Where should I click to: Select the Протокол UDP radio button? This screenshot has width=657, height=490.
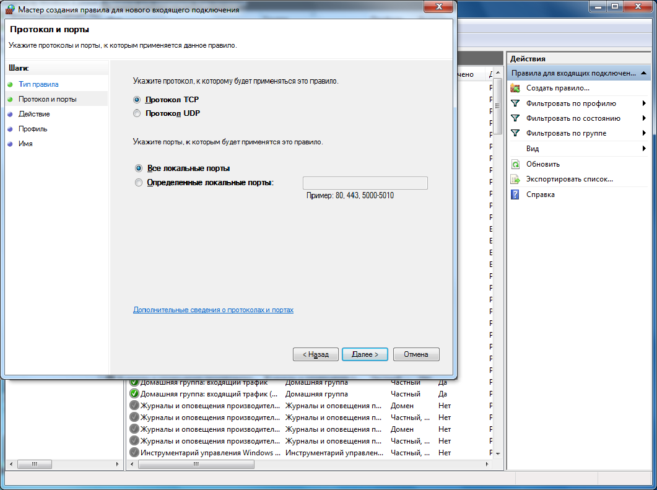pyautogui.click(x=137, y=113)
